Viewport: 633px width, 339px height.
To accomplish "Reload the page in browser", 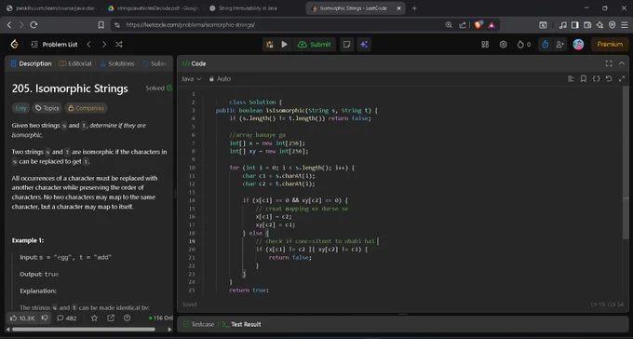I will [34, 25].
